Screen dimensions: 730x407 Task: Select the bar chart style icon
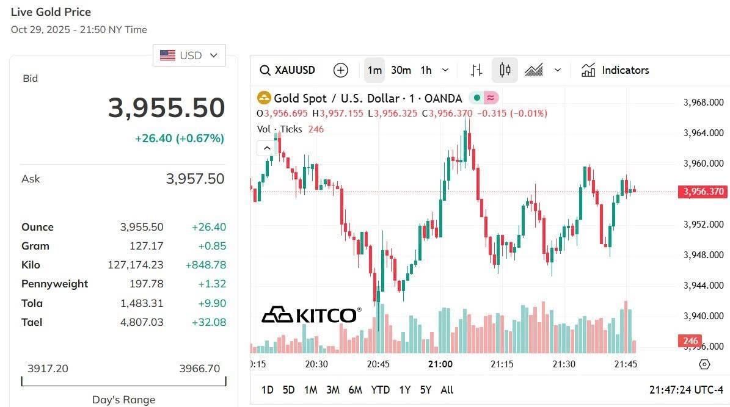476,70
